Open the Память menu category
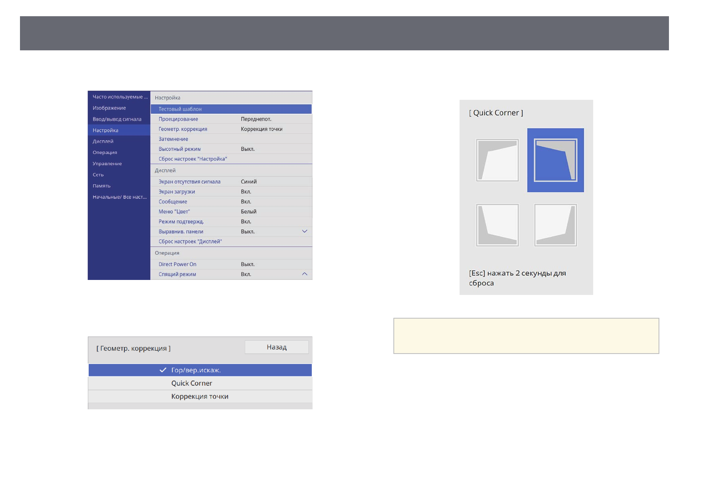The height and width of the screenshot is (495, 701). pos(102,186)
